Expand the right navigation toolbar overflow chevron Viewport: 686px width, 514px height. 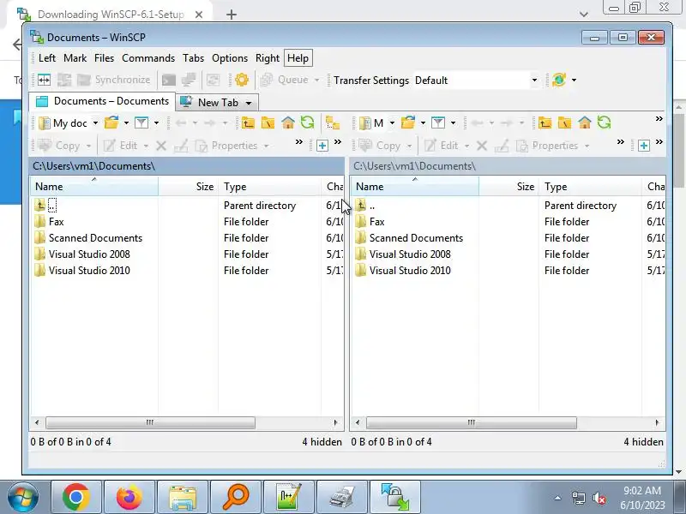659,119
